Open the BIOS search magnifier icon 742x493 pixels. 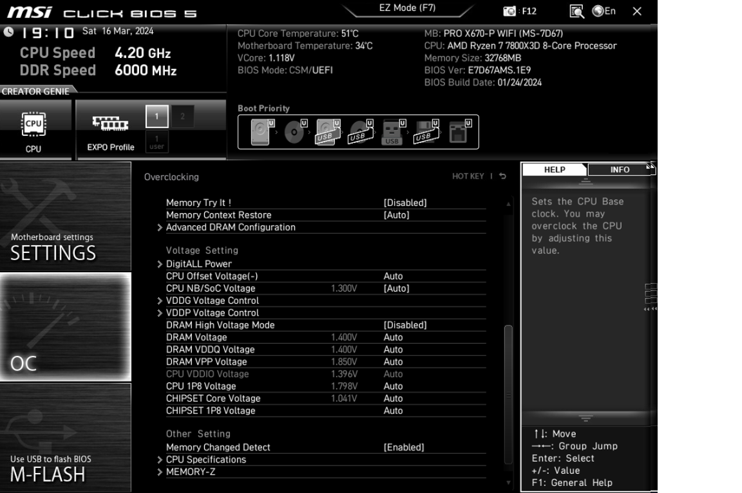click(x=576, y=12)
